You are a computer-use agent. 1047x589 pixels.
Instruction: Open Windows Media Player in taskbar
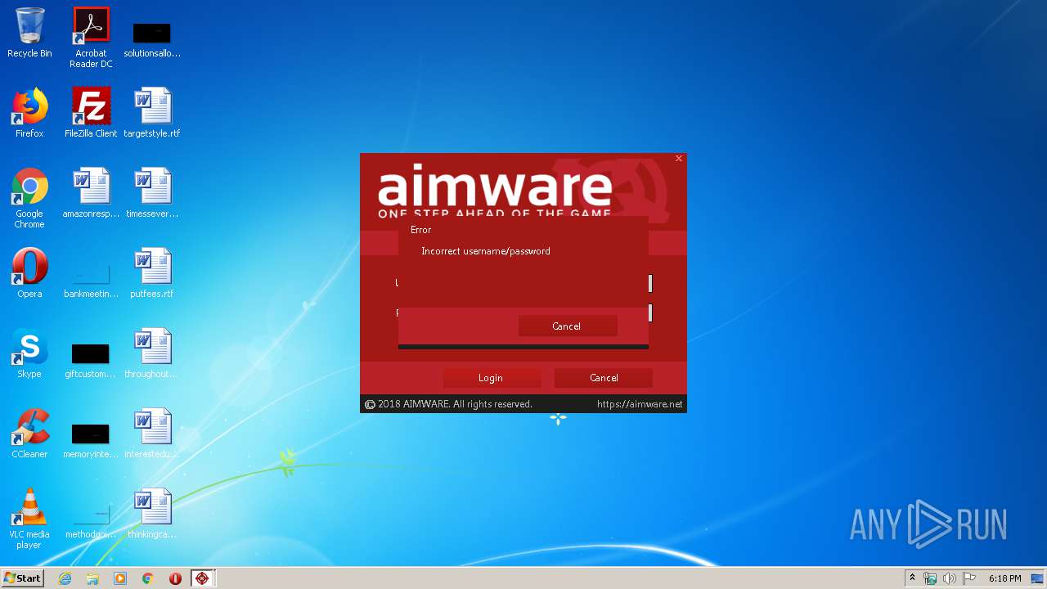point(120,578)
